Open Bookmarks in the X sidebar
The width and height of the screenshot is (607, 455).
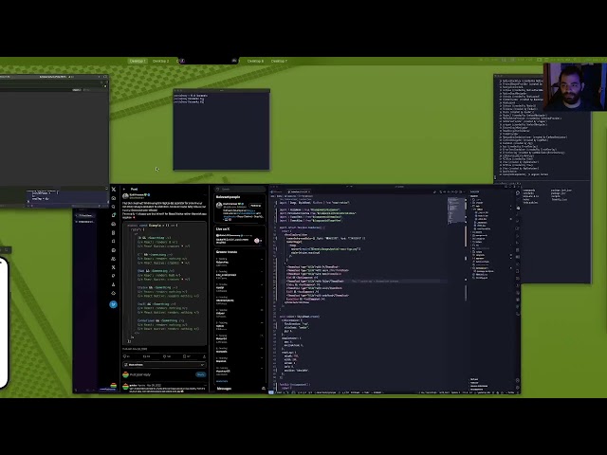114,241
